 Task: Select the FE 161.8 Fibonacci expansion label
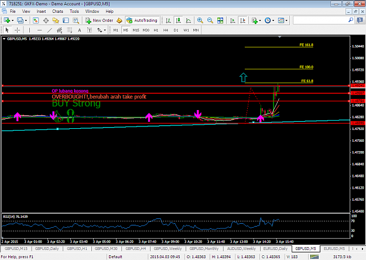[306, 45]
